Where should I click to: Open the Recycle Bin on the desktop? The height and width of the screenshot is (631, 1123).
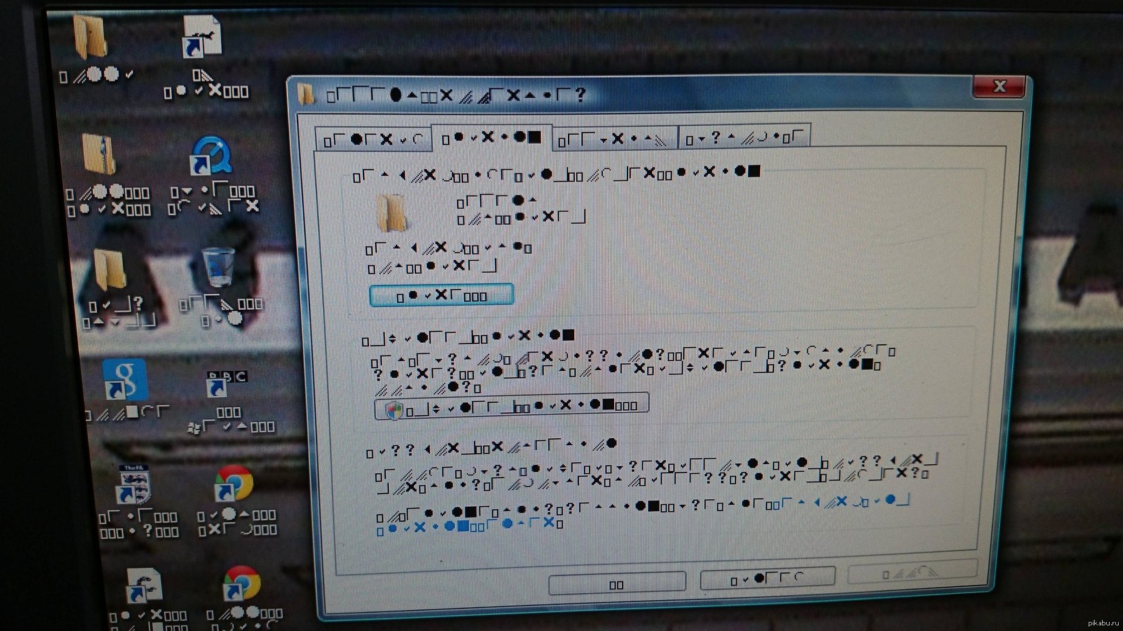[x=218, y=268]
